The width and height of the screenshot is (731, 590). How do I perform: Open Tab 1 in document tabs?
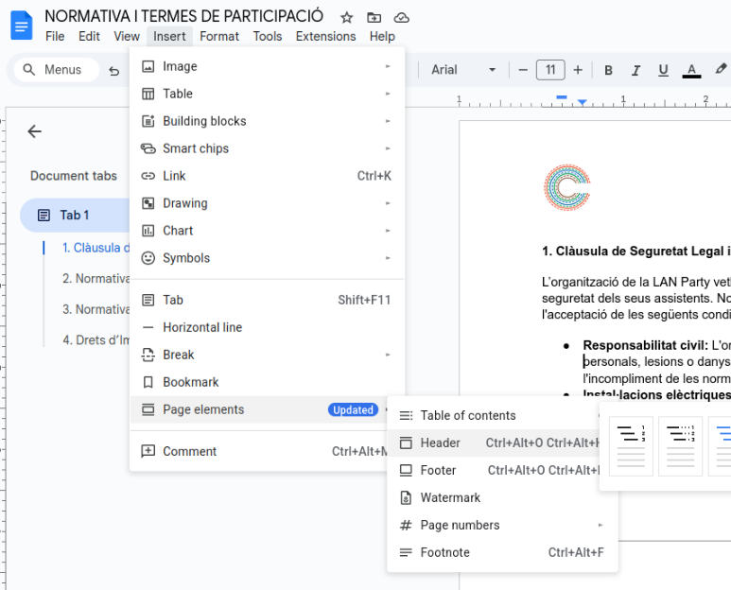coord(75,215)
